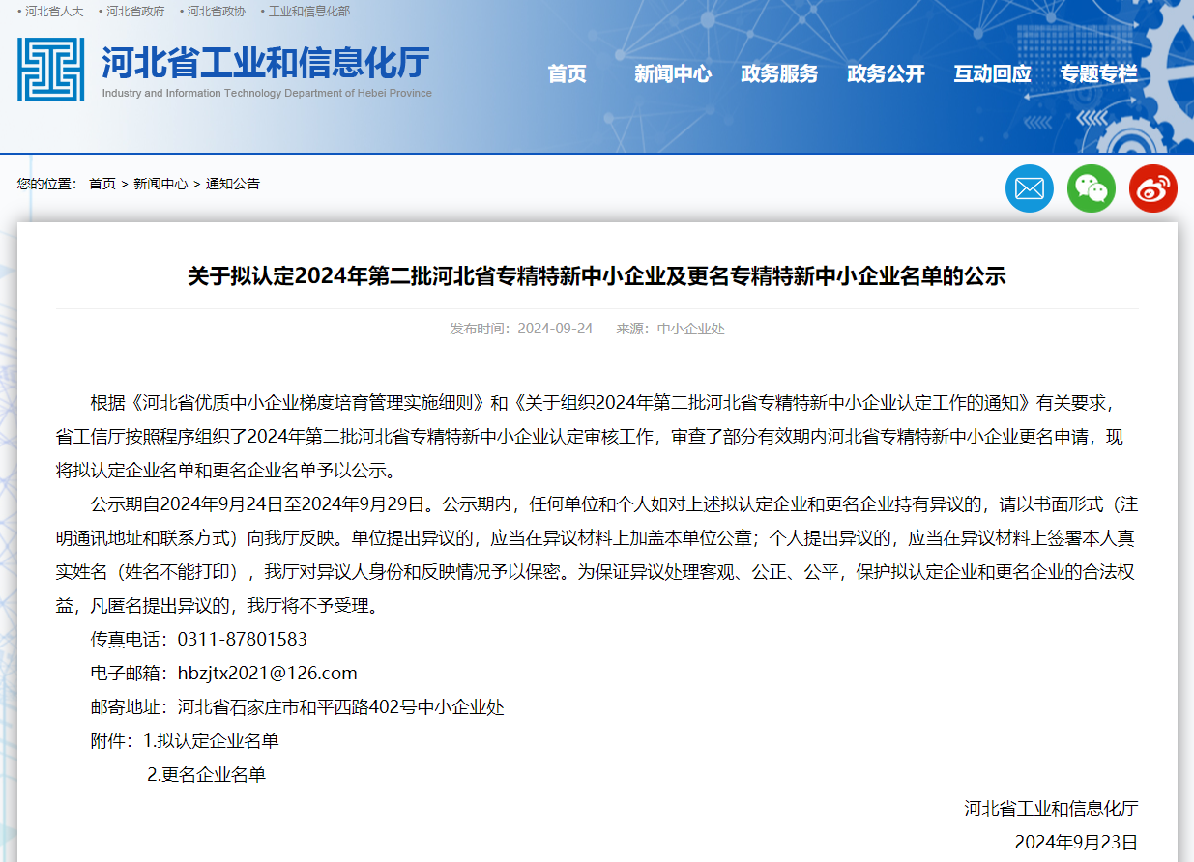Click the email address hbzjtx2021@126.com
The height and width of the screenshot is (862, 1194).
pos(268,674)
